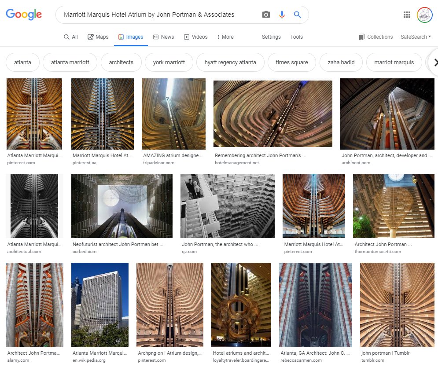The width and height of the screenshot is (438, 371).
Task: Open the thorntontomasetti.com Architect John Portman thumbnail
Action: 394,206
